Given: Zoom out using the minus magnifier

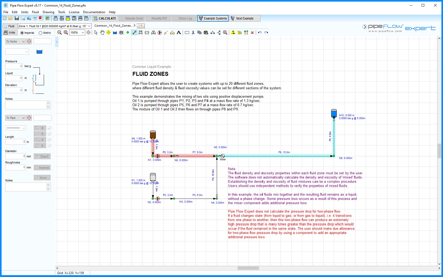Looking at the screenshot, I should pos(60,32).
